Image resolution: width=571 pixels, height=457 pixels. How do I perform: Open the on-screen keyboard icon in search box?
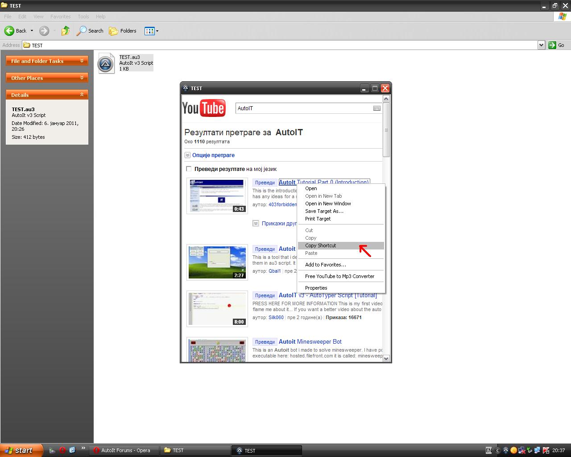(x=377, y=108)
